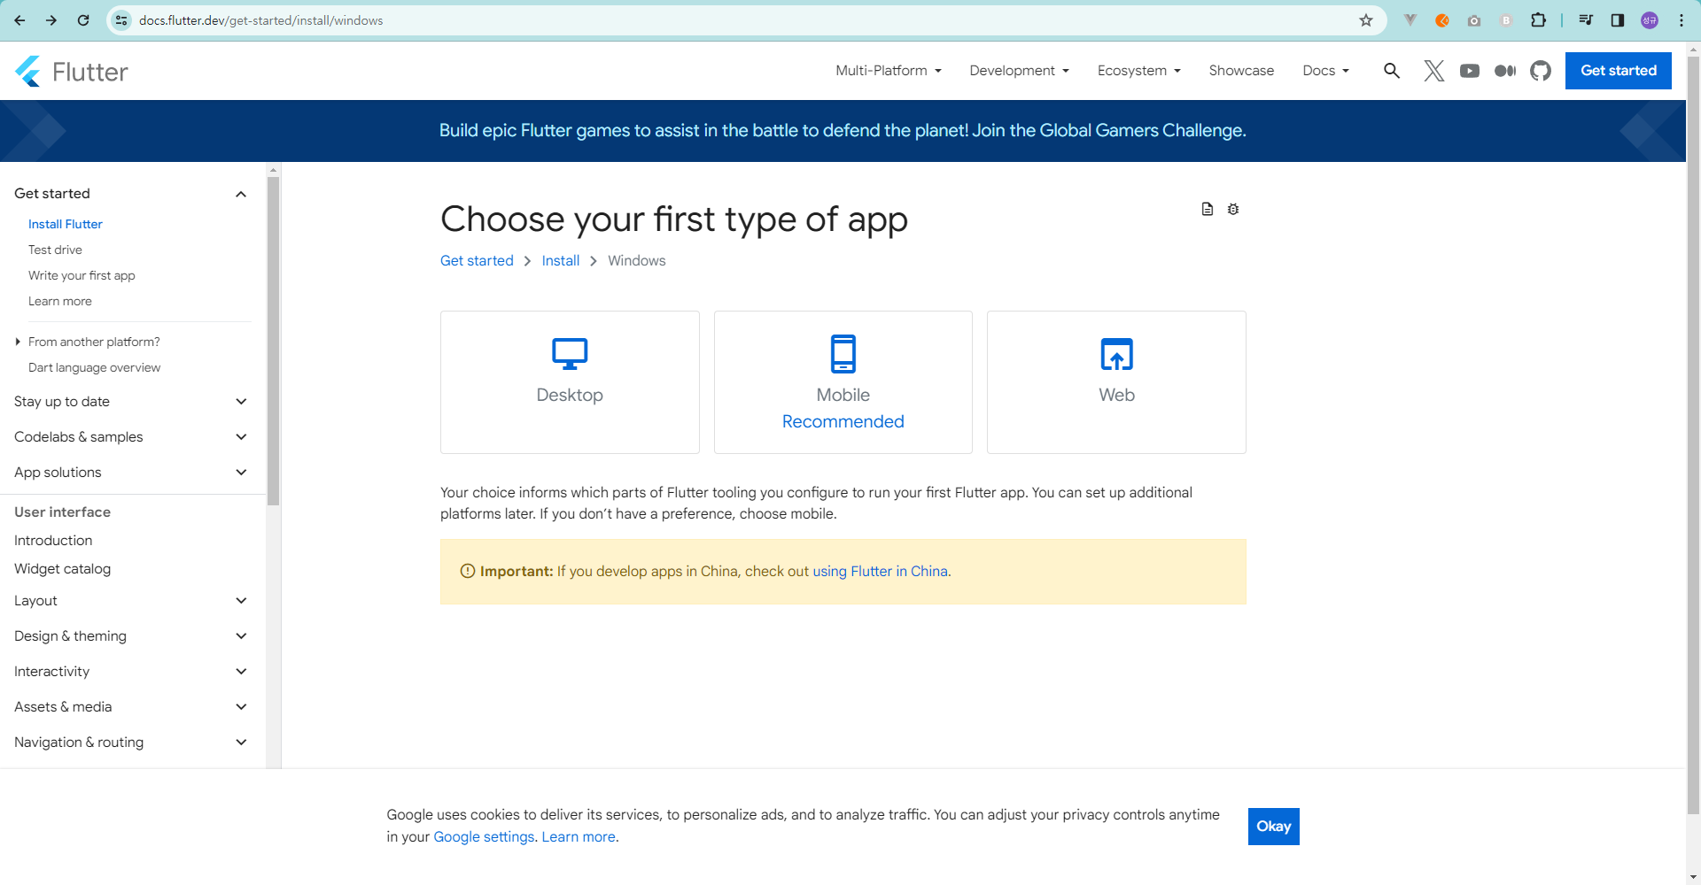Open the using Flutter in China link
1701x885 pixels.
click(x=881, y=572)
